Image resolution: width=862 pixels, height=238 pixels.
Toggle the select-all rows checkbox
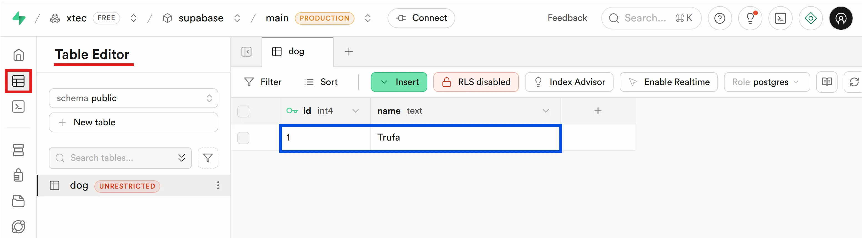[243, 111]
